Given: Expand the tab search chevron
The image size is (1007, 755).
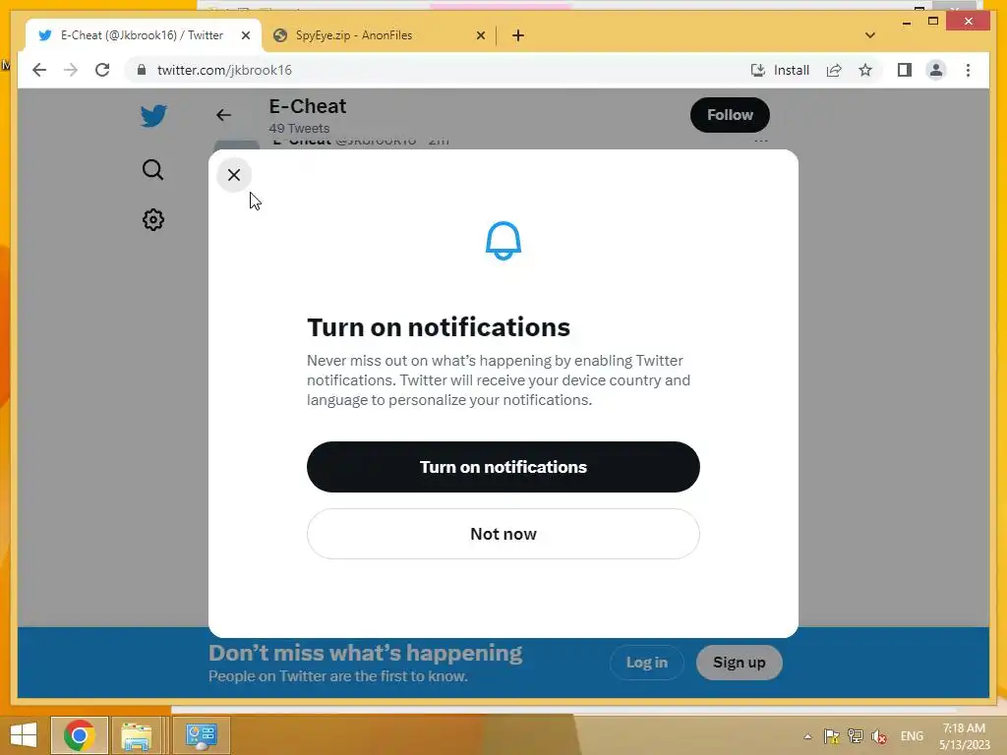Looking at the screenshot, I should coord(869,35).
